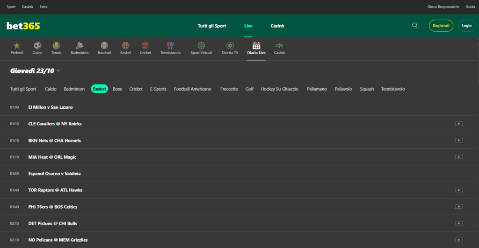Image resolution: width=479 pixels, height=248 pixels.
Task: Select the Hockey Su Ghiaccio filter
Action: (279, 89)
